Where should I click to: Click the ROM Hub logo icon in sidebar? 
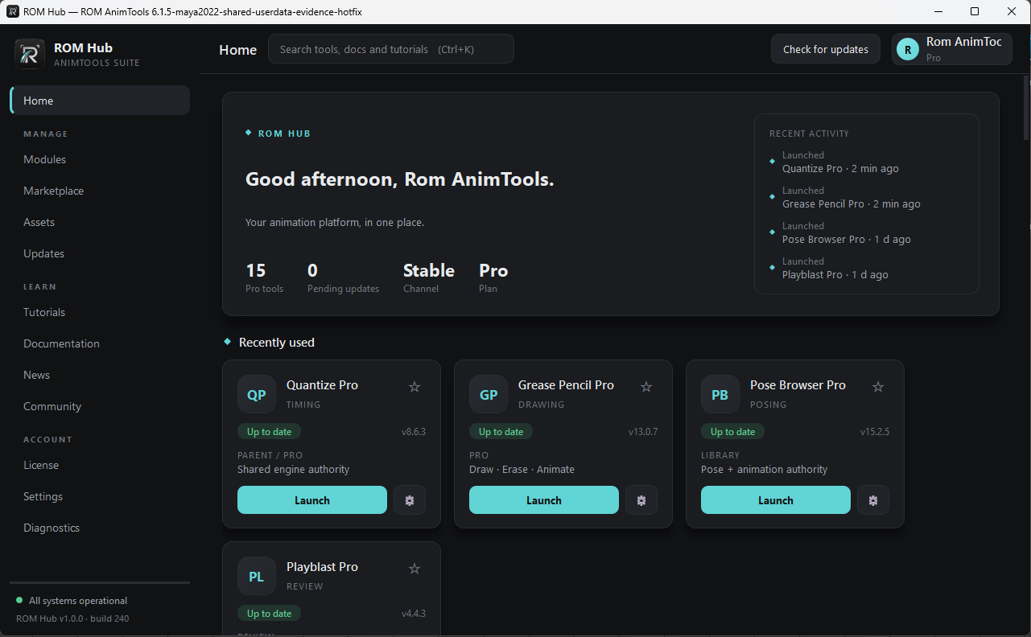pos(30,54)
